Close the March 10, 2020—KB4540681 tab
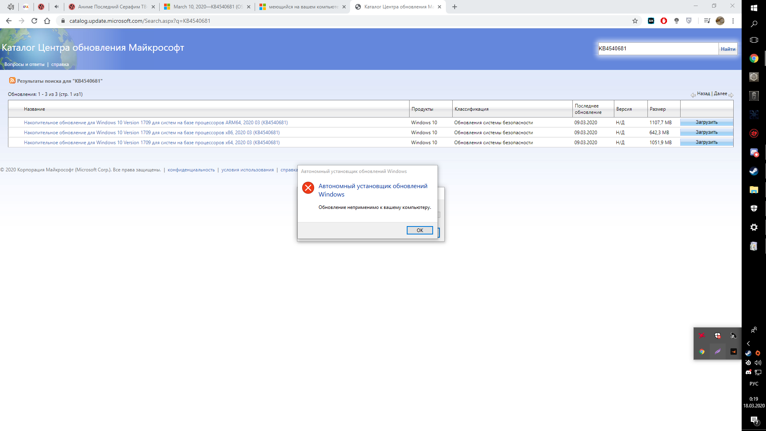 point(249,7)
